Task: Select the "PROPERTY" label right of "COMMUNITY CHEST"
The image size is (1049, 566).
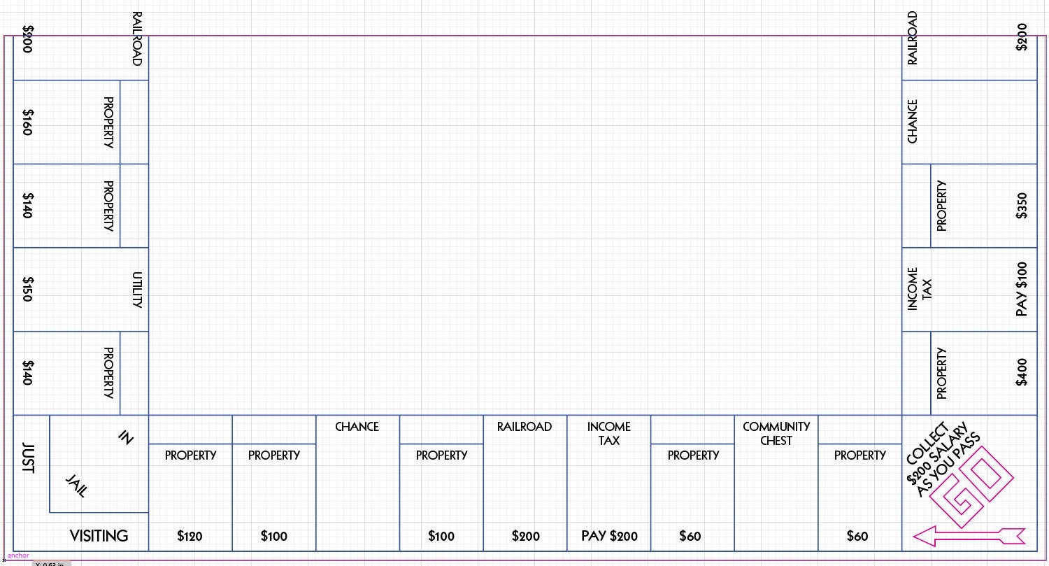Action: (x=860, y=455)
